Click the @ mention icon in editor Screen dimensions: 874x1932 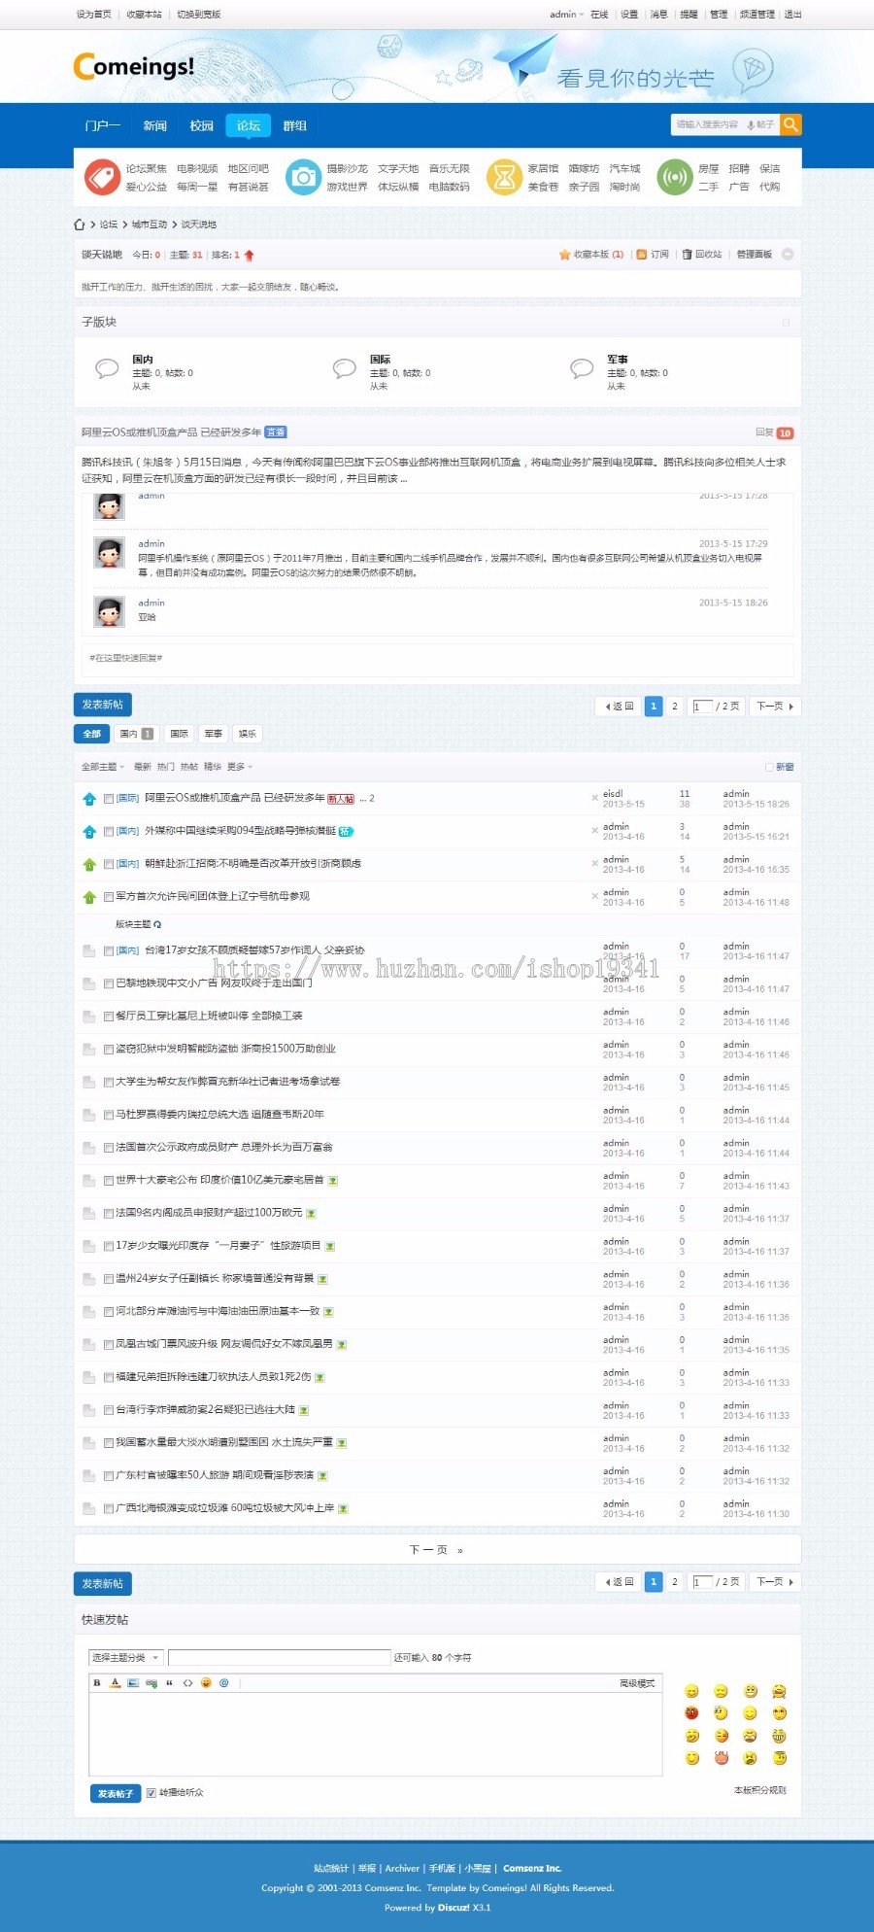pyautogui.click(x=224, y=1683)
